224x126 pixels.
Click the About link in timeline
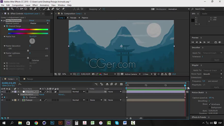point(62,94)
